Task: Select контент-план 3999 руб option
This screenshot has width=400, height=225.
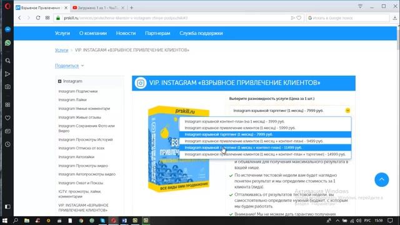Action: coord(265,121)
